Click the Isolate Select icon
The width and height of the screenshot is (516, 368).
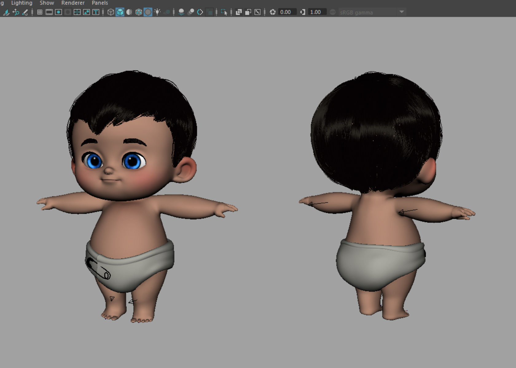[x=224, y=12]
